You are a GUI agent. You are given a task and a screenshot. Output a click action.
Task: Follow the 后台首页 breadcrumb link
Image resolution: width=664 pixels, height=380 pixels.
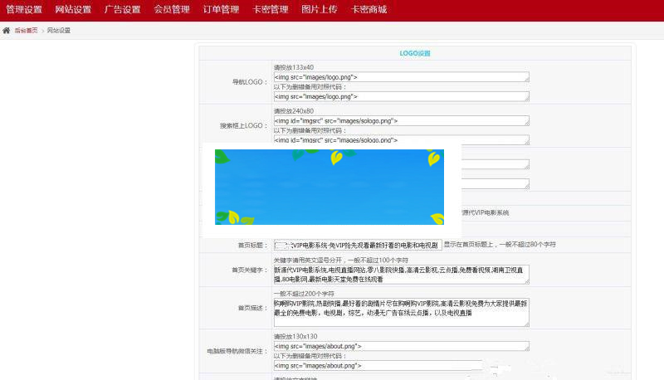26,30
